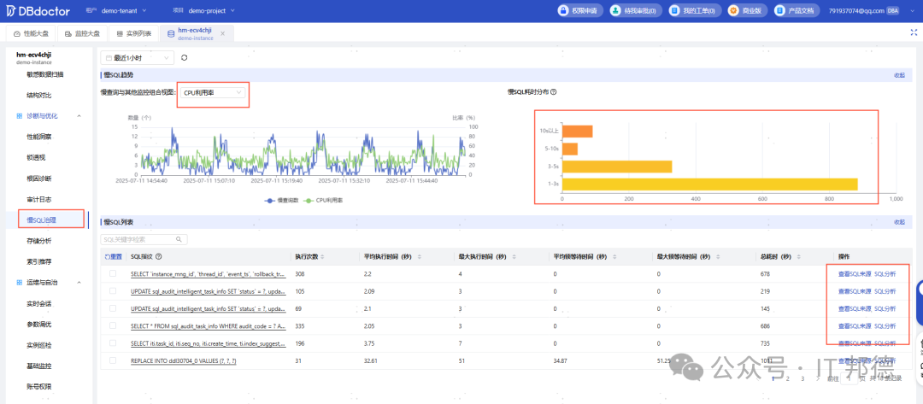Sort by 平均执行时间 column arrows
Screen dimensions: 923x404
(417, 256)
